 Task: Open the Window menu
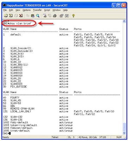[x=57, y=10]
